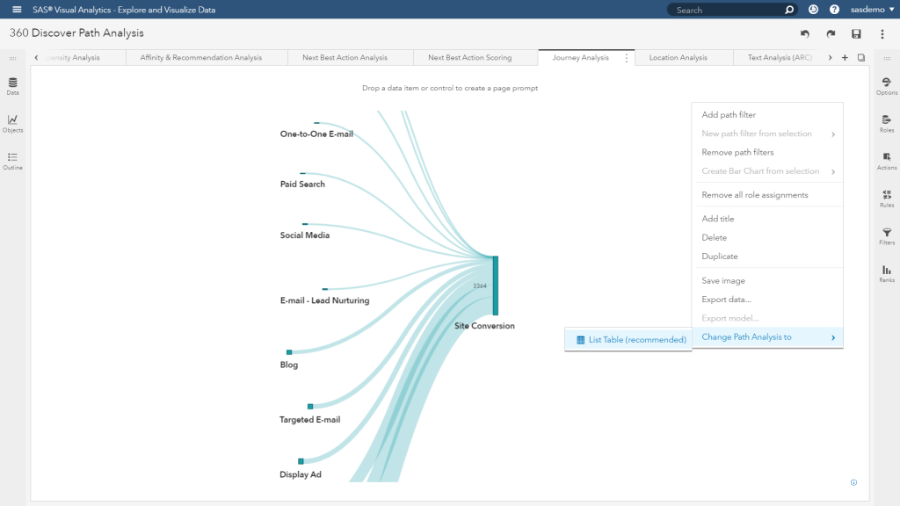The image size is (900, 506).
Task: Expand Change Path Analysis to submenu
Action: tap(767, 337)
